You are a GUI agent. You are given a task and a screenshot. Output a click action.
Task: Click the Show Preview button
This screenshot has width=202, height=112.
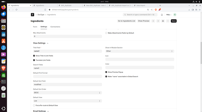144,21
